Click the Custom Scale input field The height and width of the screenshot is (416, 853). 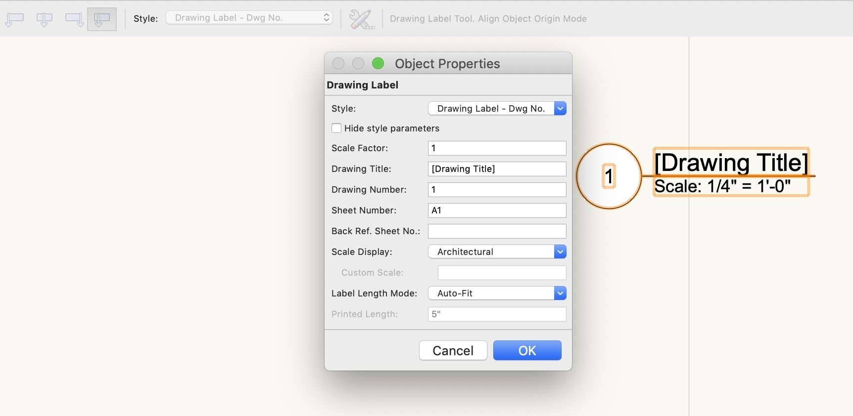tap(502, 273)
